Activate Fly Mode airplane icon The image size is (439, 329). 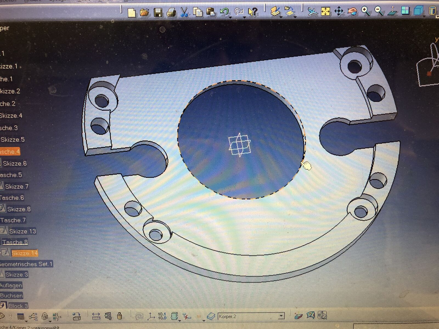coord(312,11)
